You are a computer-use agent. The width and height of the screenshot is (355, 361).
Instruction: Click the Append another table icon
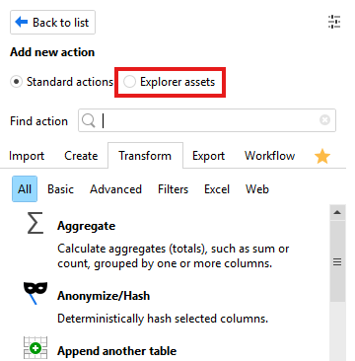35,347
